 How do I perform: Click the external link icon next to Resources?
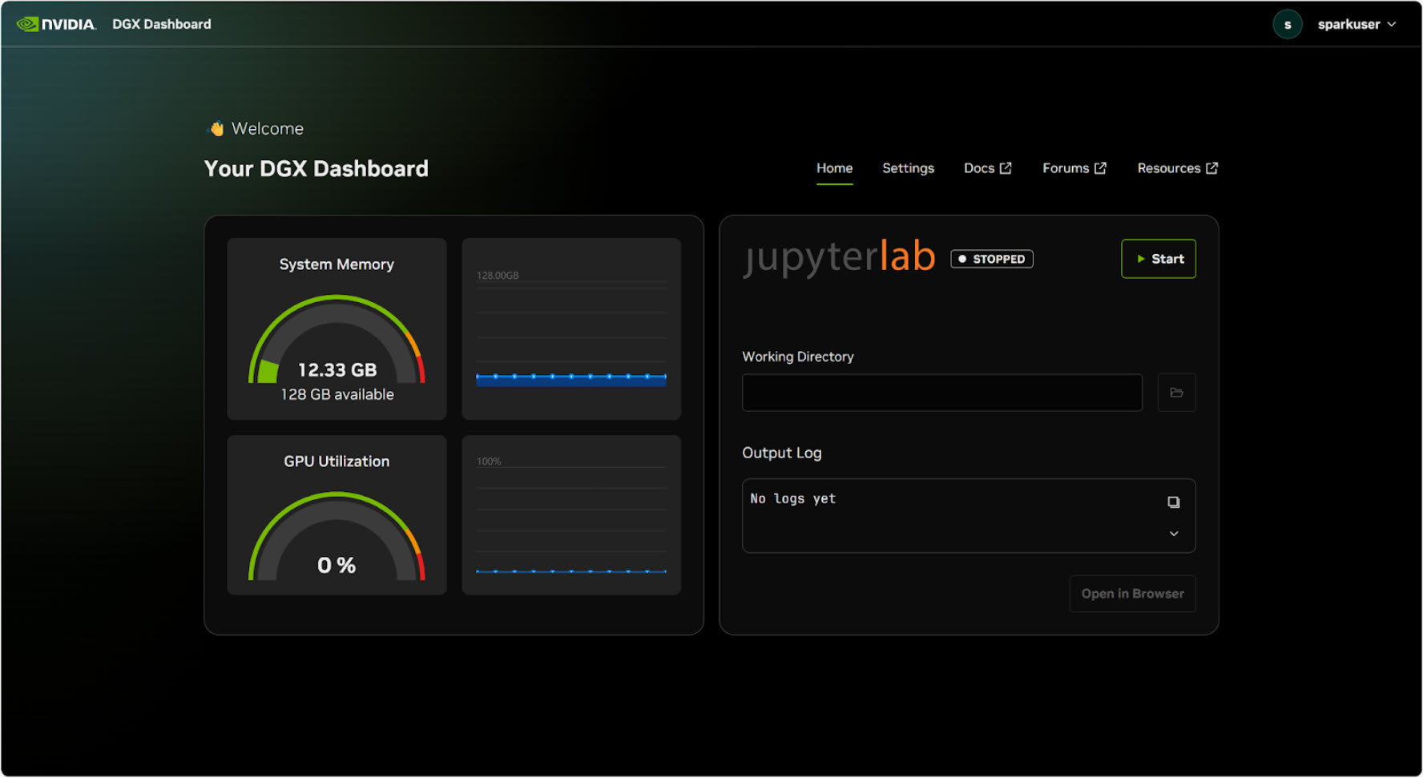click(1212, 167)
